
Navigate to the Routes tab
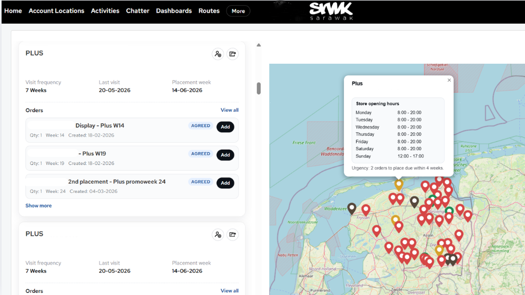(209, 11)
